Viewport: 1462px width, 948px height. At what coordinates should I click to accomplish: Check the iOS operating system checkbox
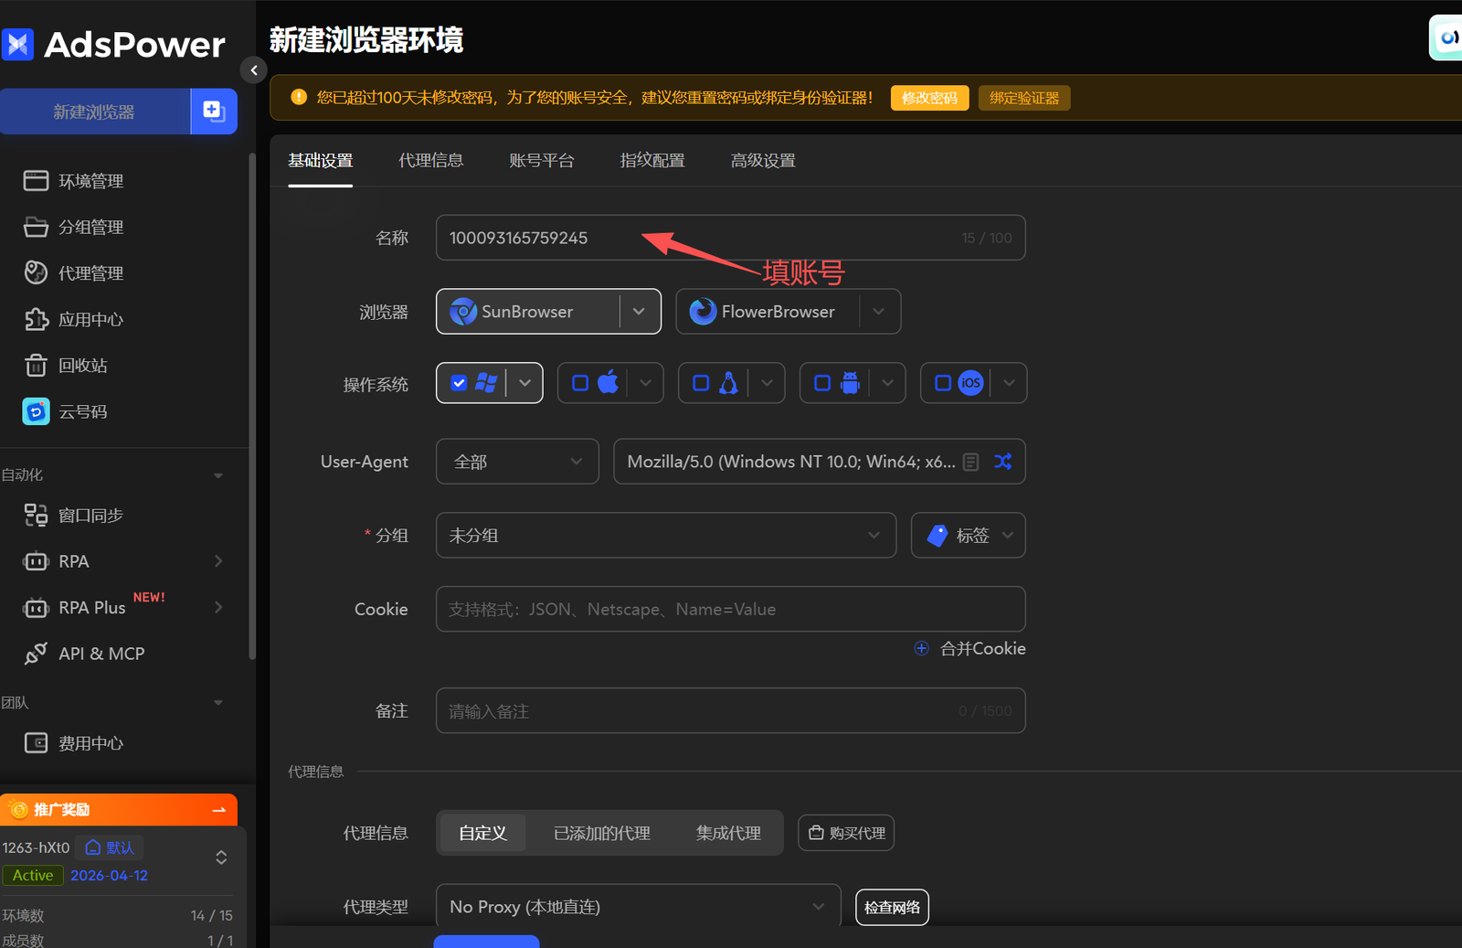(x=943, y=383)
